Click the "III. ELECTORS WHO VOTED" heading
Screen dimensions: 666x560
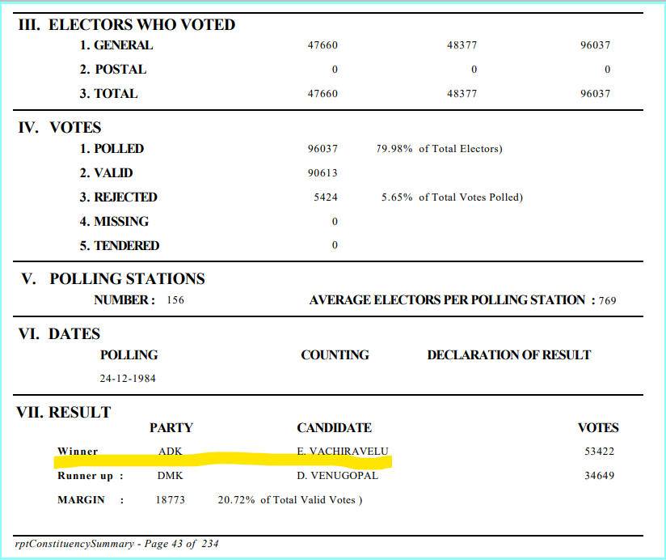(x=126, y=25)
